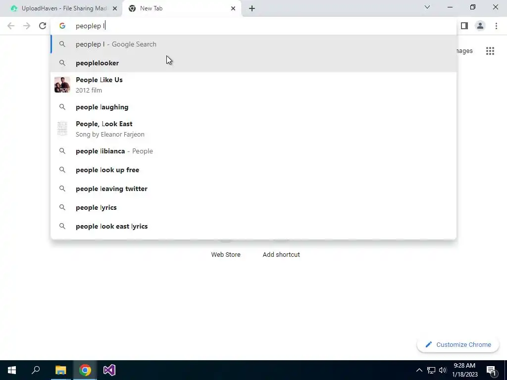Go forward using the forward arrow
The height and width of the screenshot is (380, 507).
coord(27,26)
